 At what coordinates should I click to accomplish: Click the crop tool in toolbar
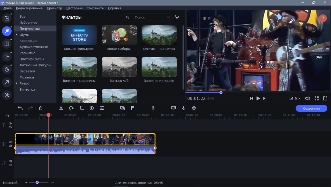coord(82,108)
